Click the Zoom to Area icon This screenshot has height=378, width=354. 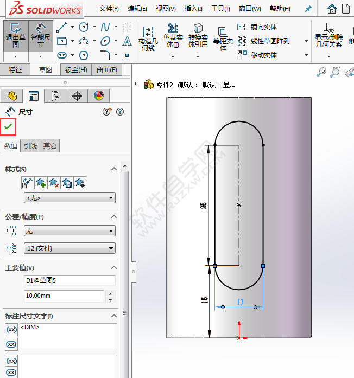tap(336, 72)
